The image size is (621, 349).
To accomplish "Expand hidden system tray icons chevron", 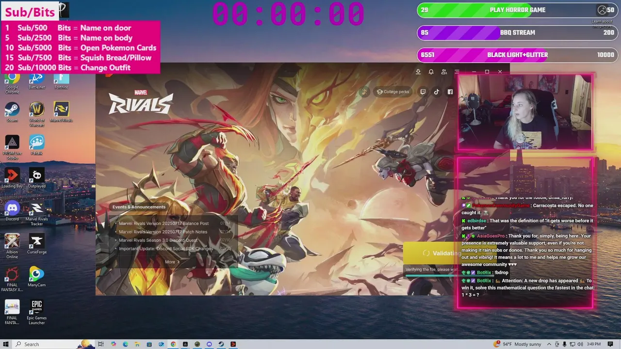I will click(549, 344).
